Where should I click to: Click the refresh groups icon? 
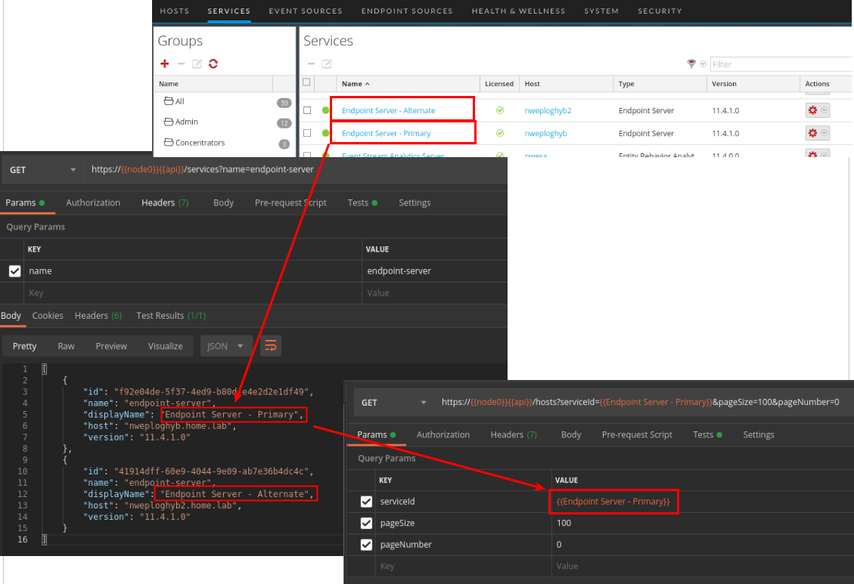(213, 64)
